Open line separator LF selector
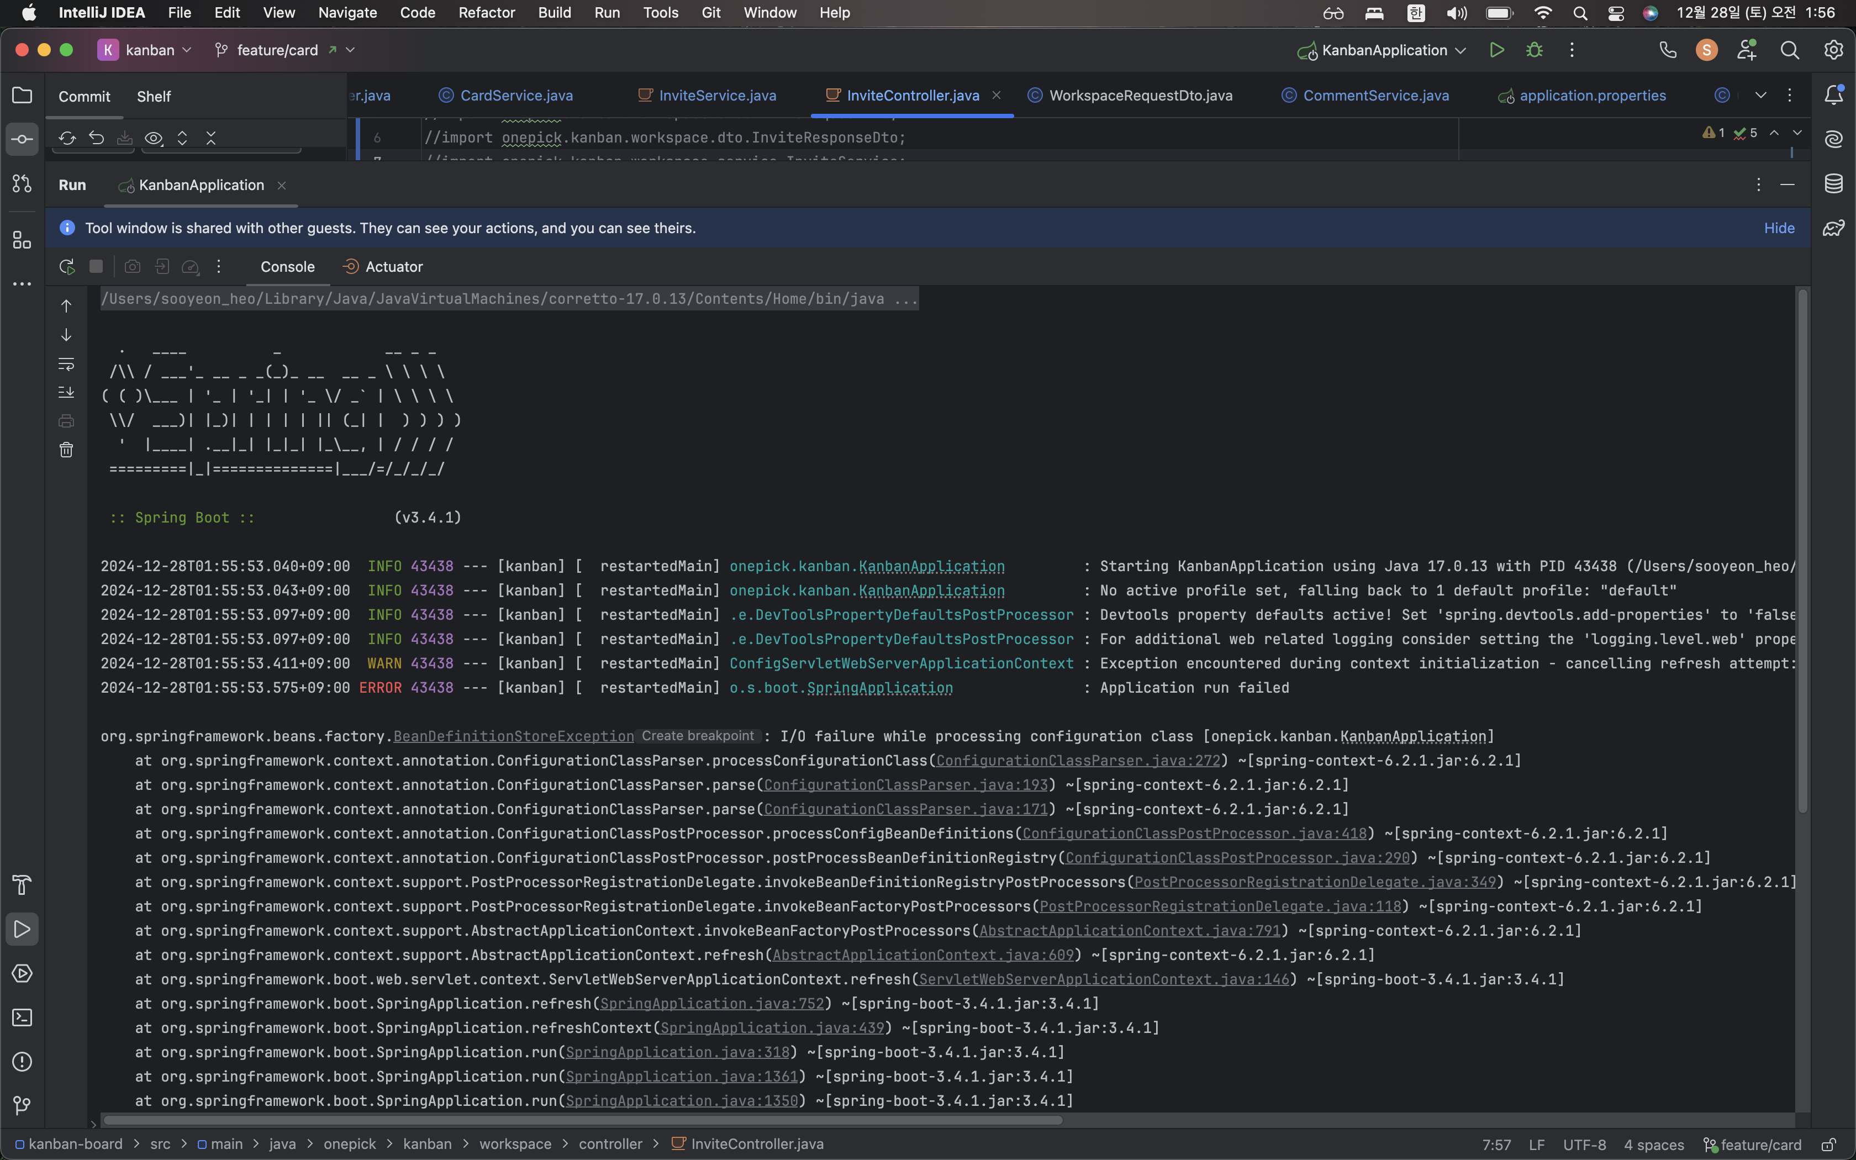The height and width of the screenshot is (1160, 1856). coord(1536,1145)
